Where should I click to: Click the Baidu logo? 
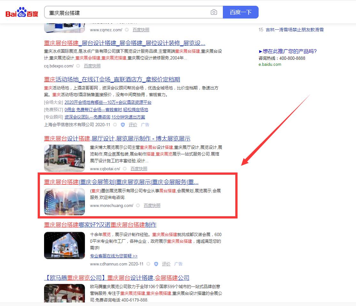(22, 13)
